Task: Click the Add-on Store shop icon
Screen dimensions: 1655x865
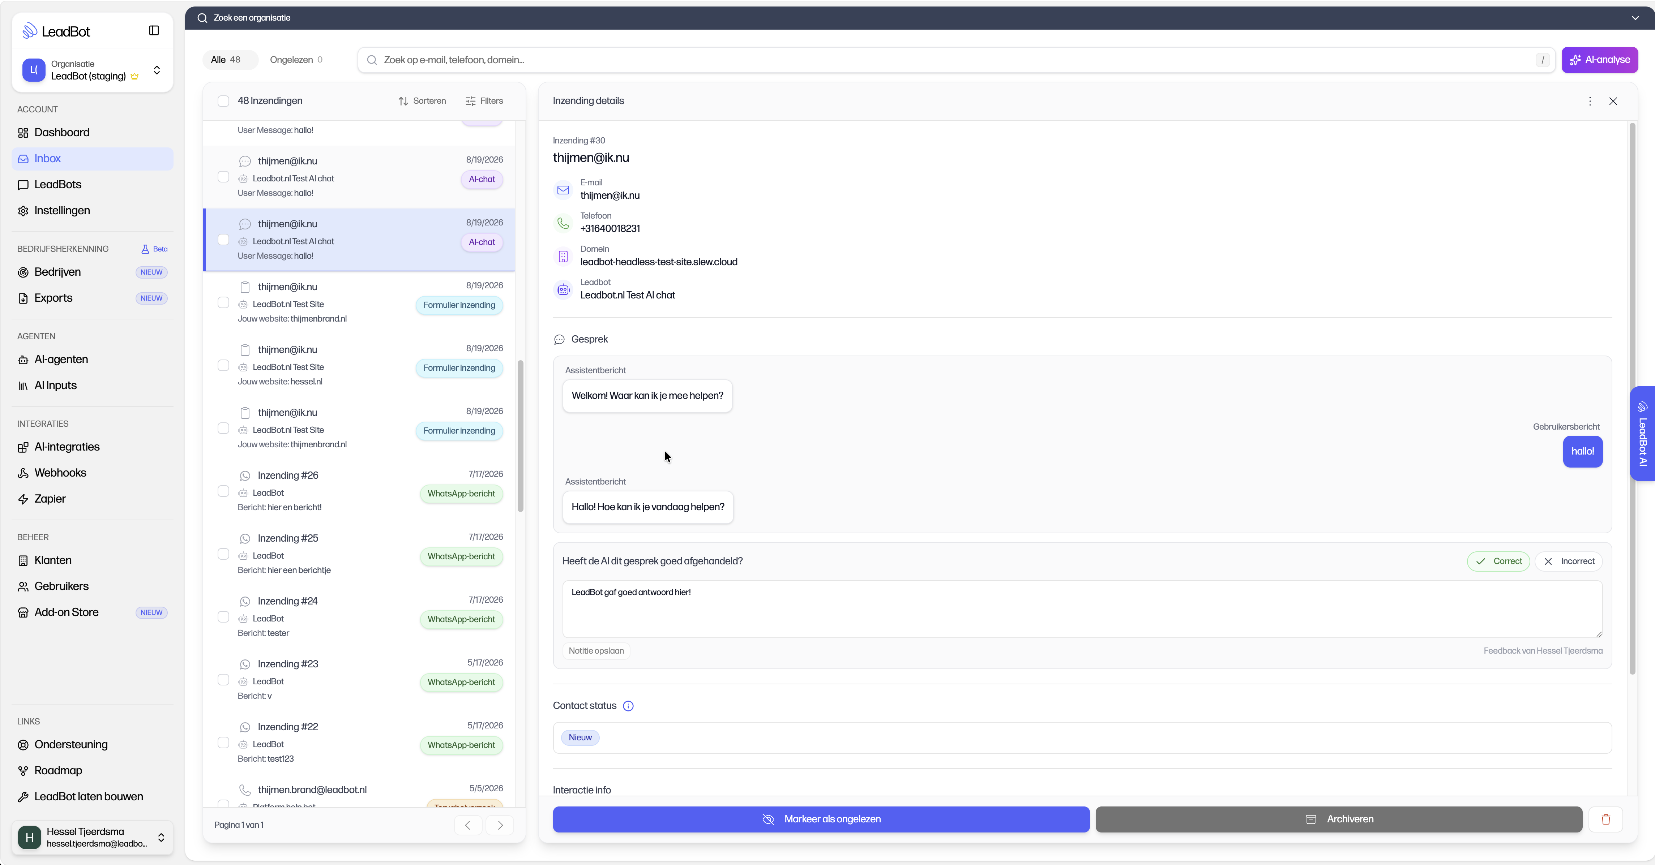Action: point(23,613)
